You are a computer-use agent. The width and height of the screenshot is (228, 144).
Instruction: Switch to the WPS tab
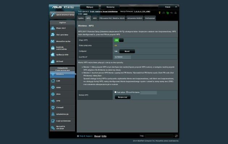pyautogui.click(x=88, y=18)
